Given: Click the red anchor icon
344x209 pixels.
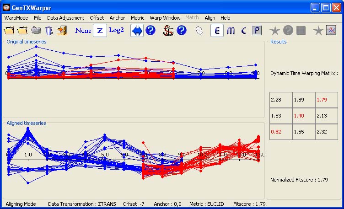Looking at the screenshot, I should pos(168,31).
